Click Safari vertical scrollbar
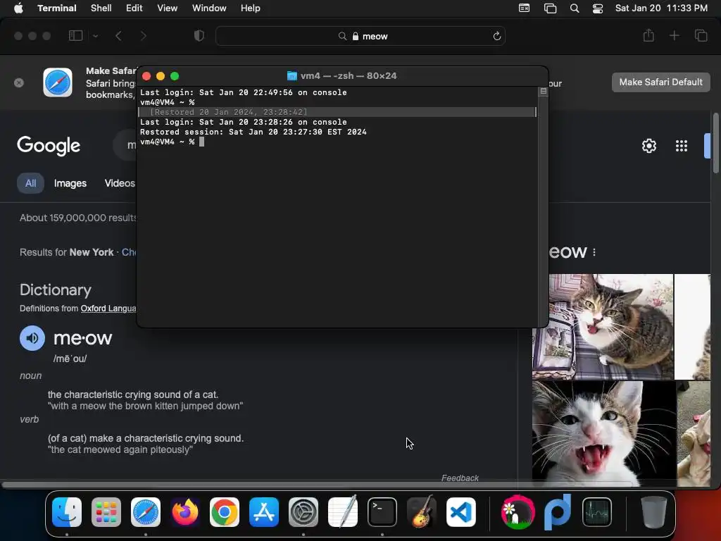 pos(715,143)
